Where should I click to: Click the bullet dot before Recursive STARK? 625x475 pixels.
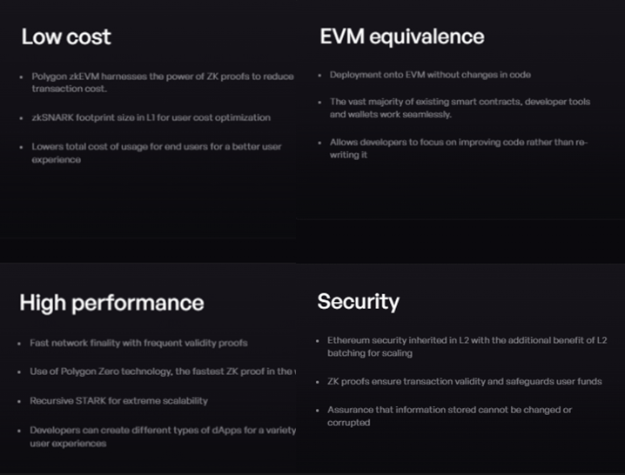point(19,401)
